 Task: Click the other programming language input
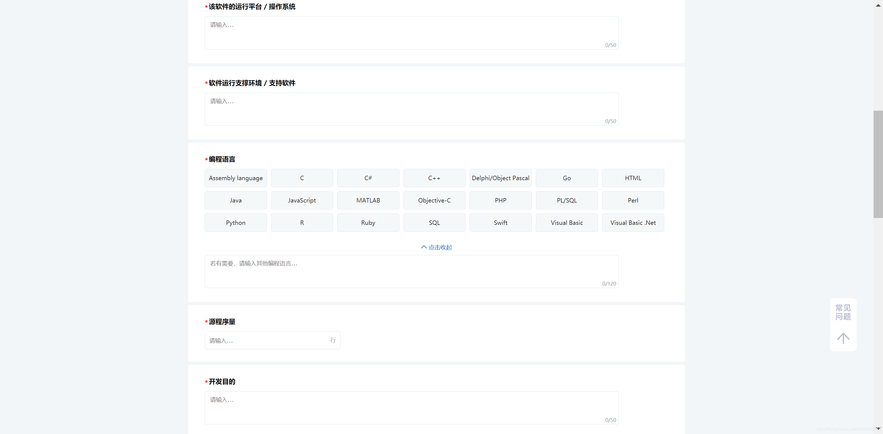pyautogui.click(x=411, y=271)
